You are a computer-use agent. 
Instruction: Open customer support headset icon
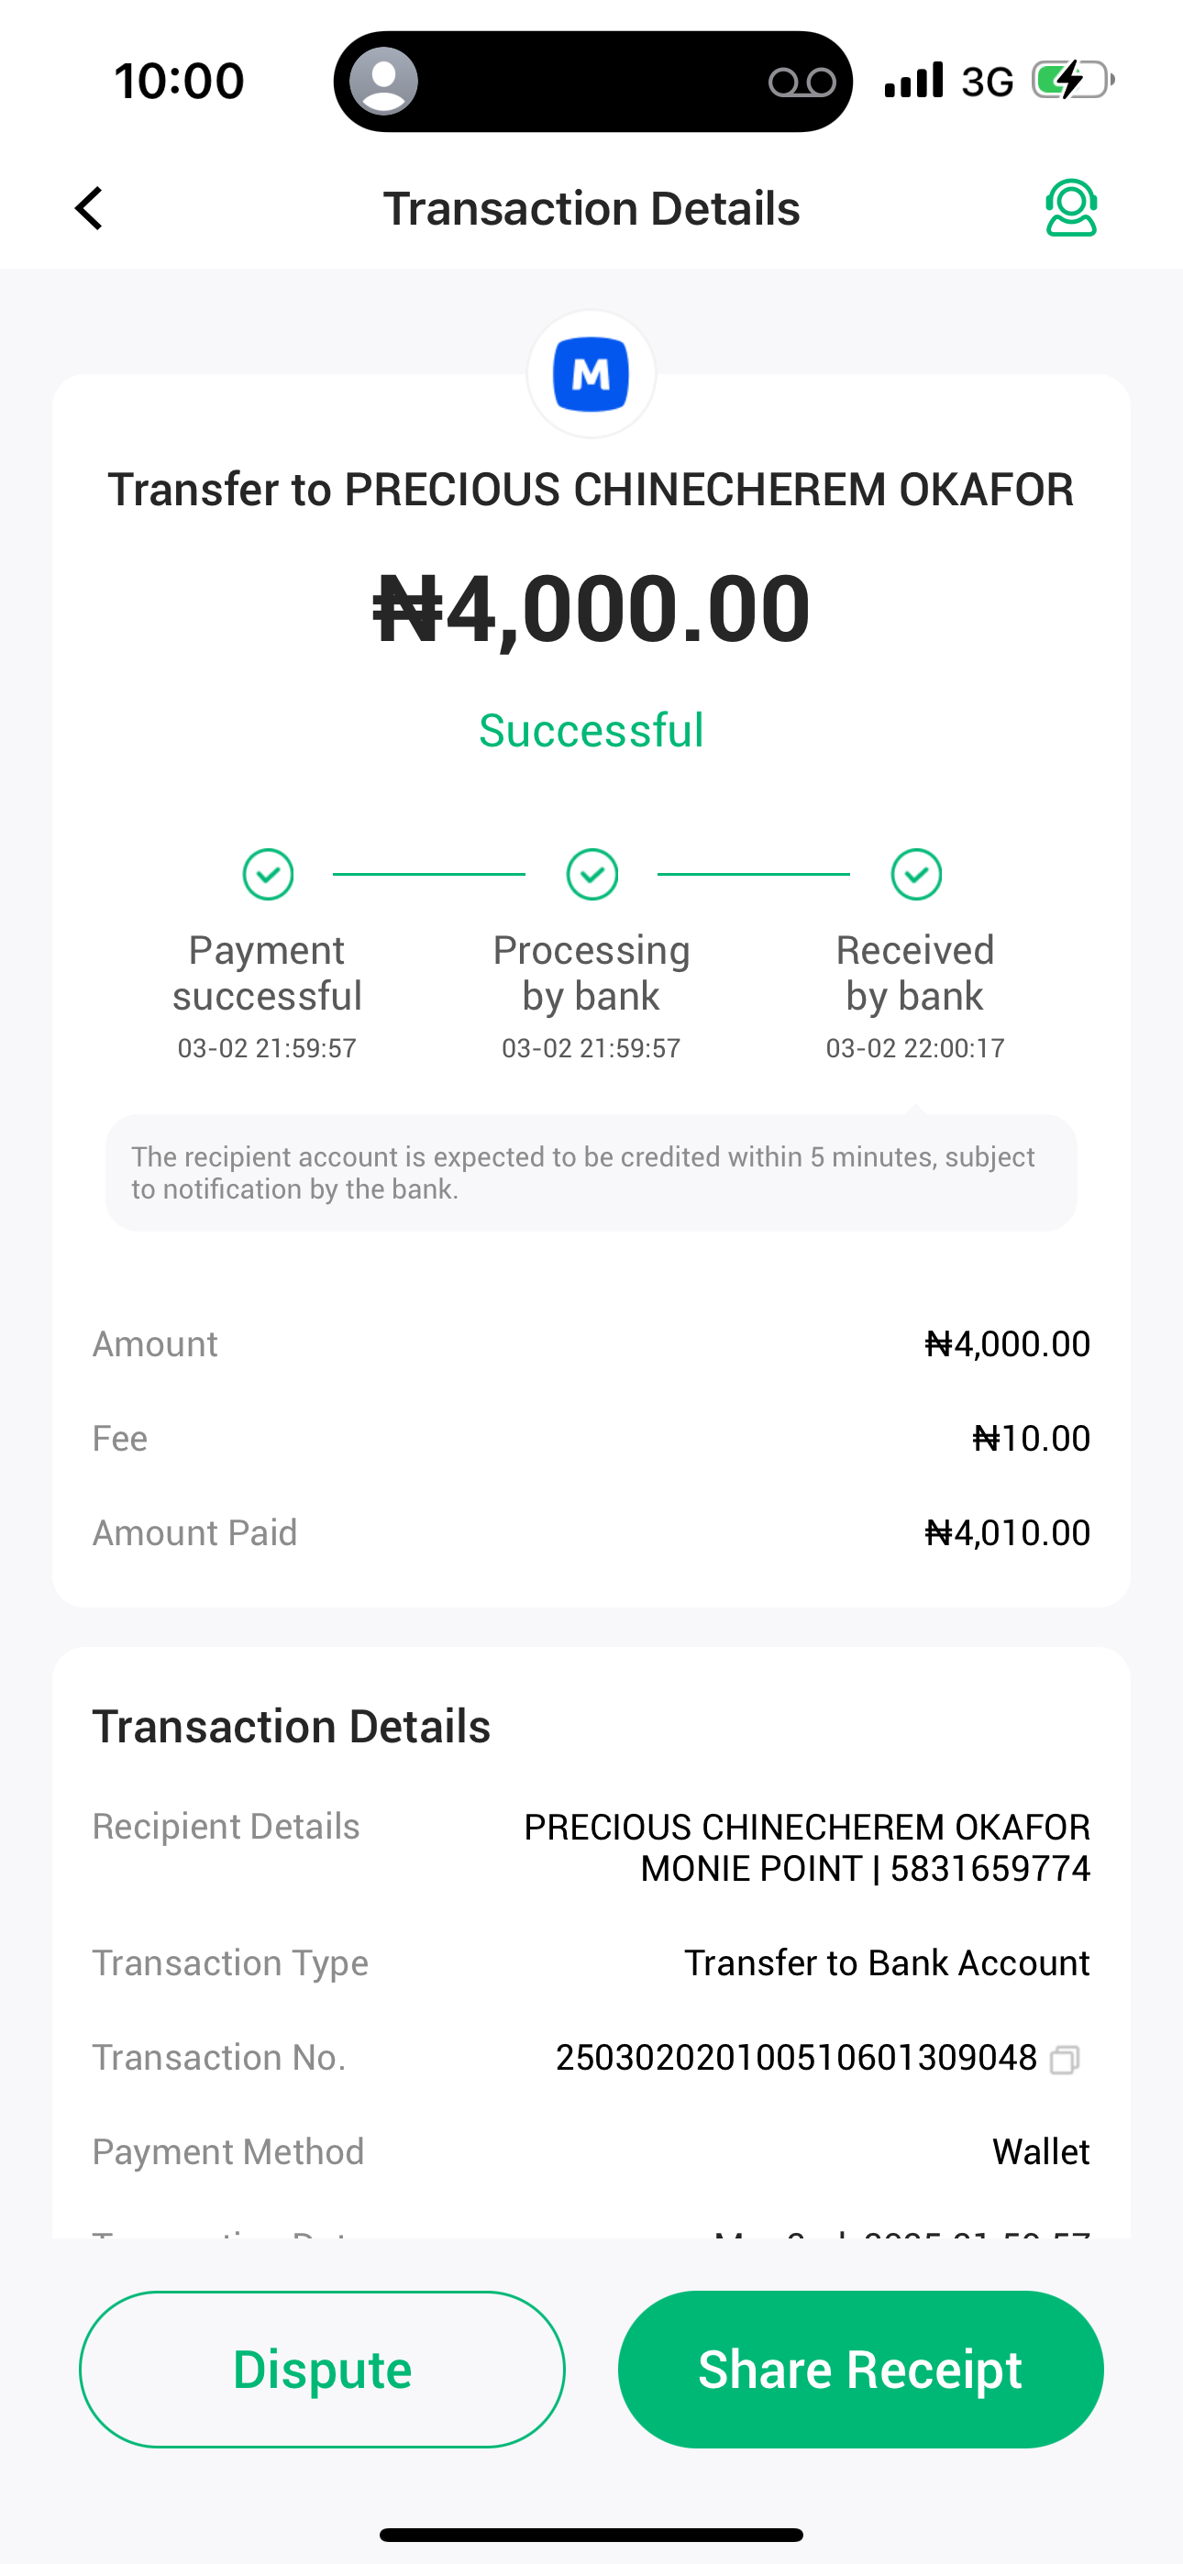pos(1070,208)
